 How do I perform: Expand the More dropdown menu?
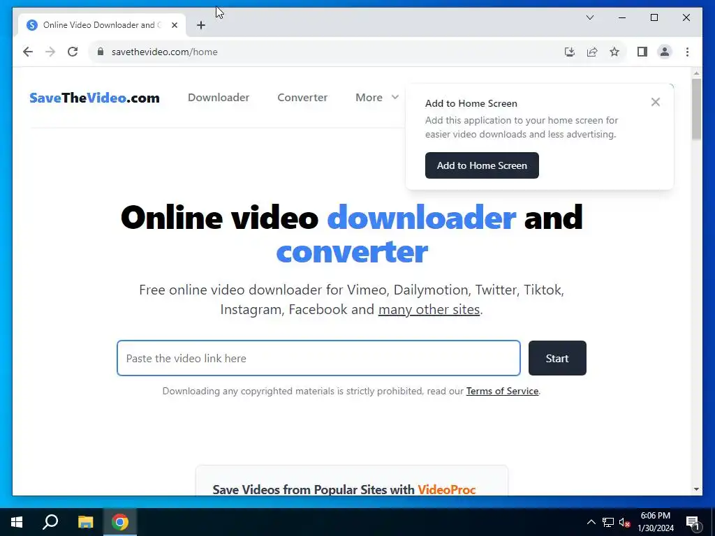(x=377, y=98)
